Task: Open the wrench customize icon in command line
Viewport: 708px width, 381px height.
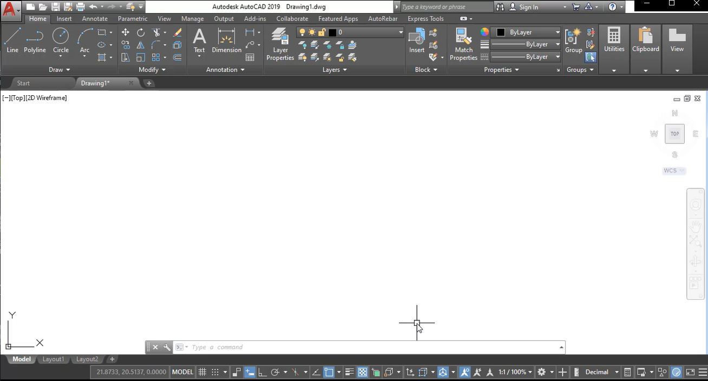Action: [167, 347]
